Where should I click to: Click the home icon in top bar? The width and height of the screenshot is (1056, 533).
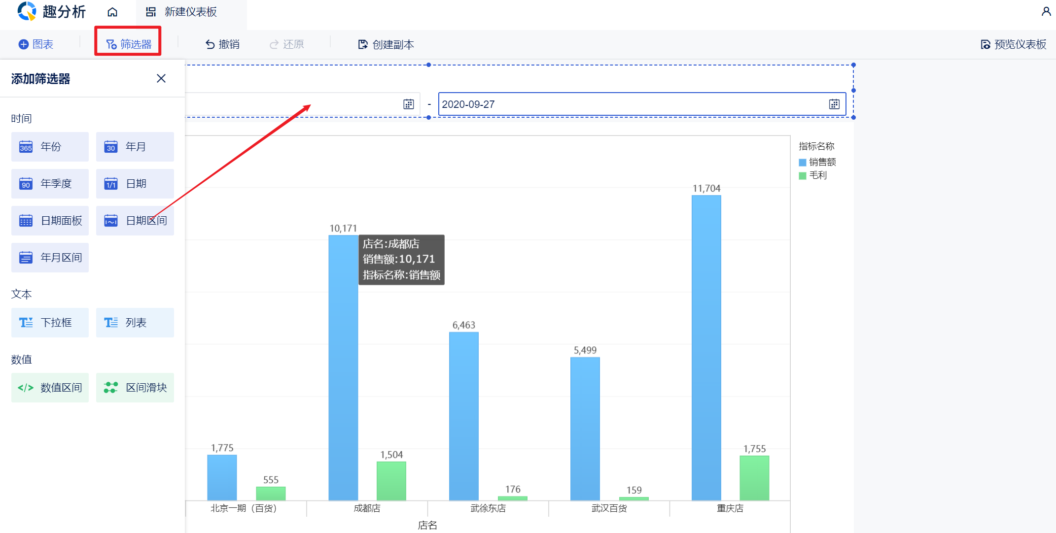pos(112,12)
